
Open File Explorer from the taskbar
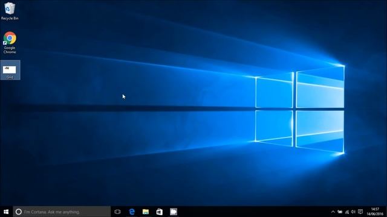146,212
